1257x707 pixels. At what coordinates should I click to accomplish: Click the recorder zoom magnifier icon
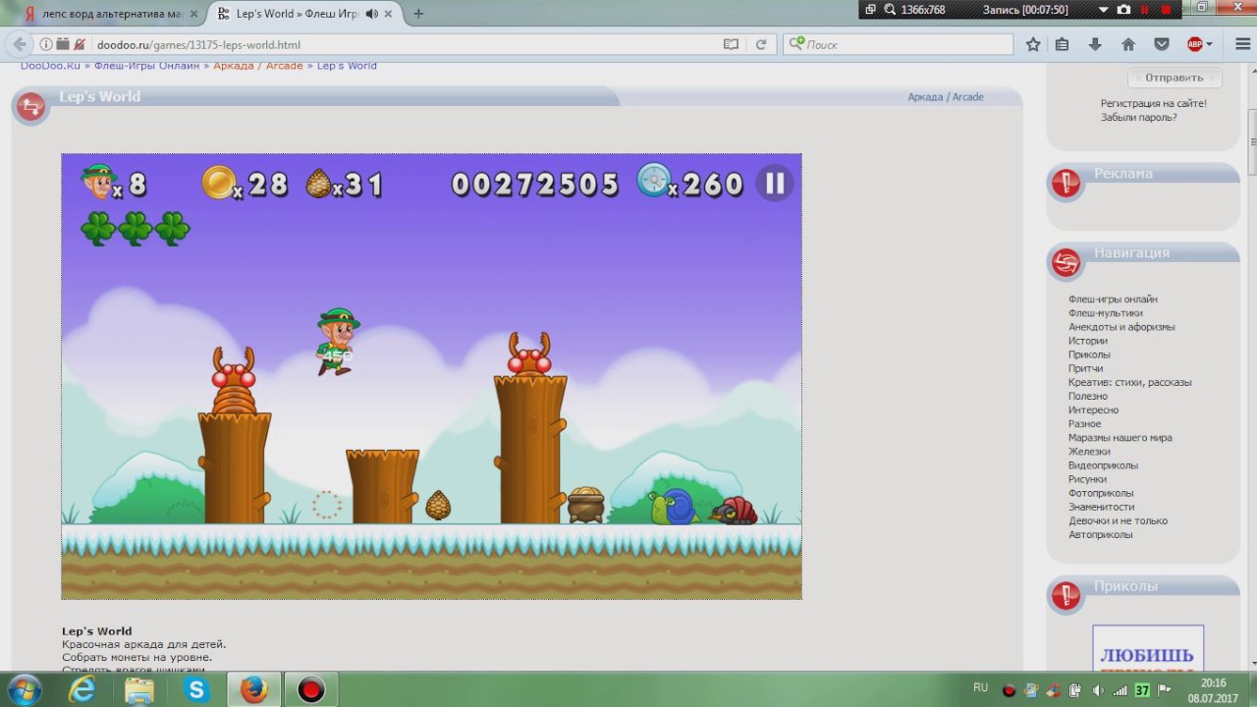pos(890,10)
